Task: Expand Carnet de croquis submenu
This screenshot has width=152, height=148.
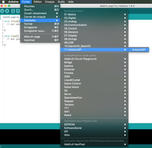Action: click(x=40, y=17)
